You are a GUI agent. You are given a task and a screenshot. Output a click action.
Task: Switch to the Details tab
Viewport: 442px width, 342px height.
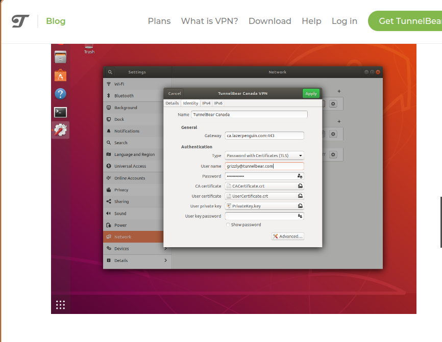(x=172, y=103)
